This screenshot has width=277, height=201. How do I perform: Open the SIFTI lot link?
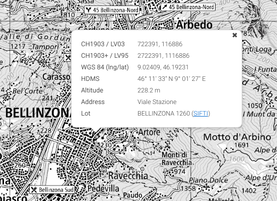pyautogui.click(x=201, y=114)
